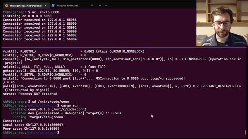
Task: Click the terminal scrollbar thumb at lower right
Action: click(245, 132)
